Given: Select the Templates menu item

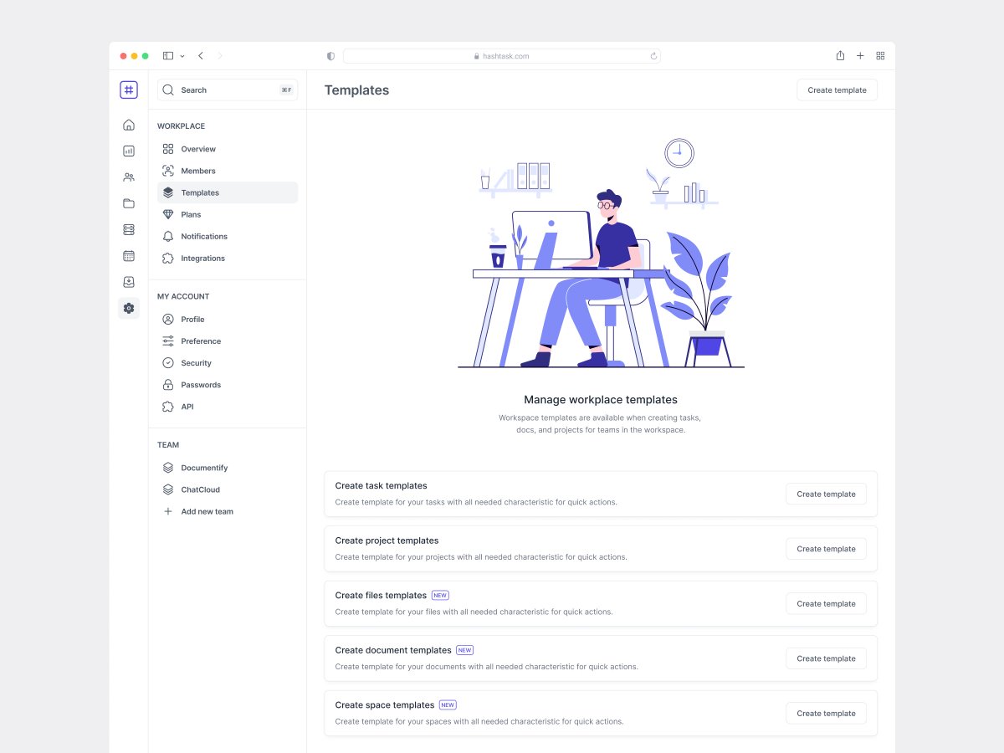Looking at the screenshot, I should click(x=228, y=192).
